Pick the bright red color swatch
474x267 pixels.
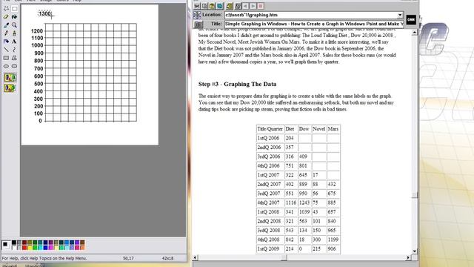pos(24,248)
